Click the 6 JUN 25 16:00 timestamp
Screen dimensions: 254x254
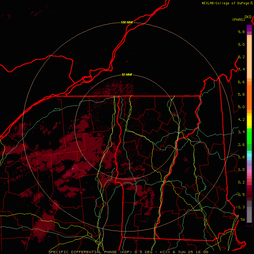pos(190,252)
